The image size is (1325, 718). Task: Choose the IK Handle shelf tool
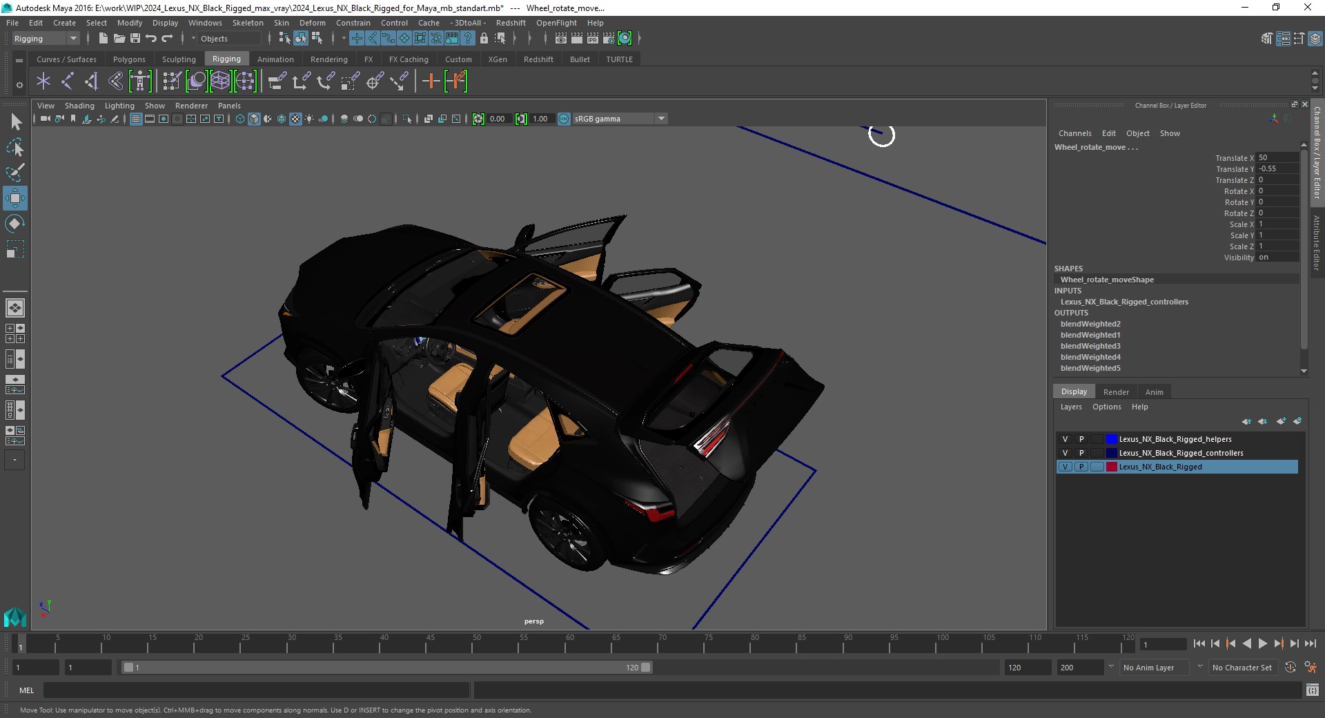pos(91,81)
